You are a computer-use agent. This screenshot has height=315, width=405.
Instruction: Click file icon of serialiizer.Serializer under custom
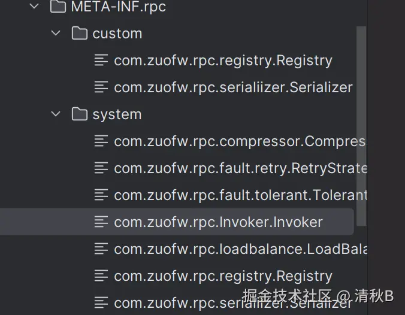(x=102, y=87)
